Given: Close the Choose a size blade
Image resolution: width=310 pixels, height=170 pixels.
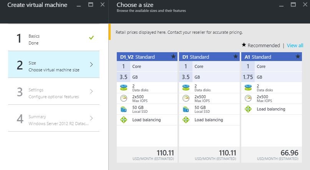Looking at the screenshot, I should tap(305, 4).
